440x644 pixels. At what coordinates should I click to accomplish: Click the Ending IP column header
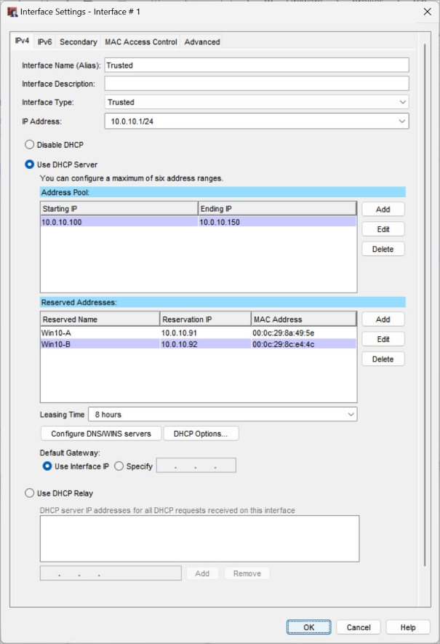(278, 209)
